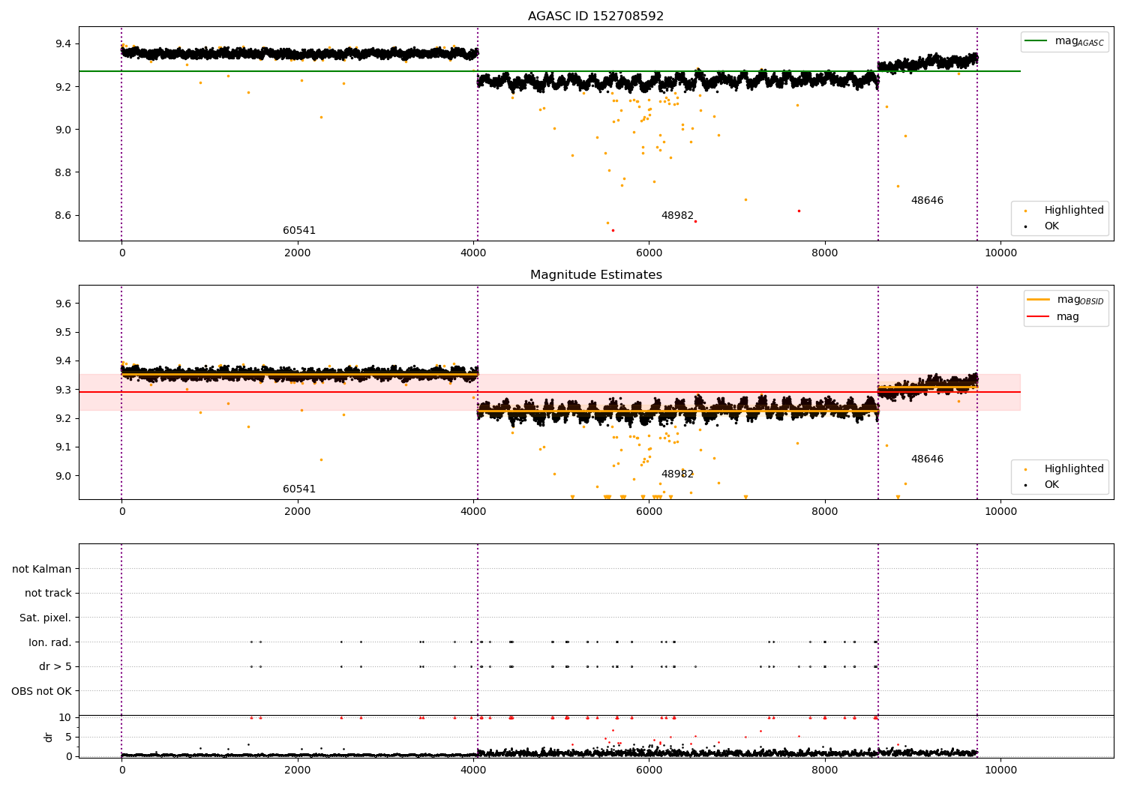Click the "Magnitude Estimates" plot title

coord(595,275)
